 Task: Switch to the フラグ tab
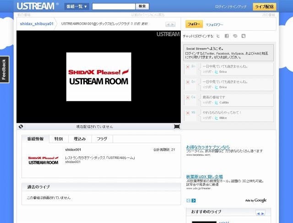click(102, 139)
